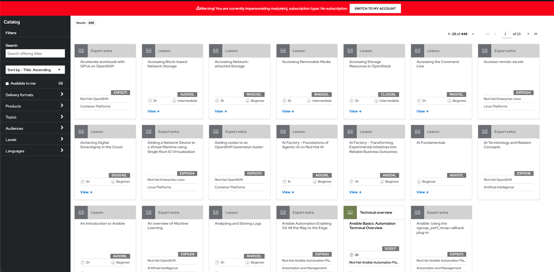Expand the Languages filter
The image size is (554, 272).
click(35, 151)
